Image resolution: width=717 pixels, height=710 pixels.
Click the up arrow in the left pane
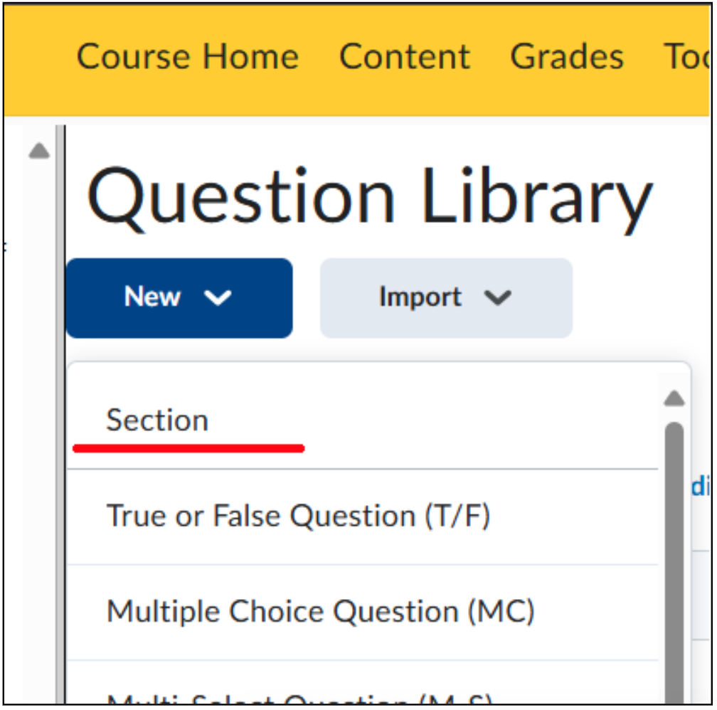[39, 151]
